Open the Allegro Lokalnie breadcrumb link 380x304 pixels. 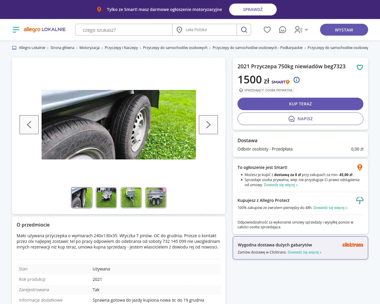32,48
